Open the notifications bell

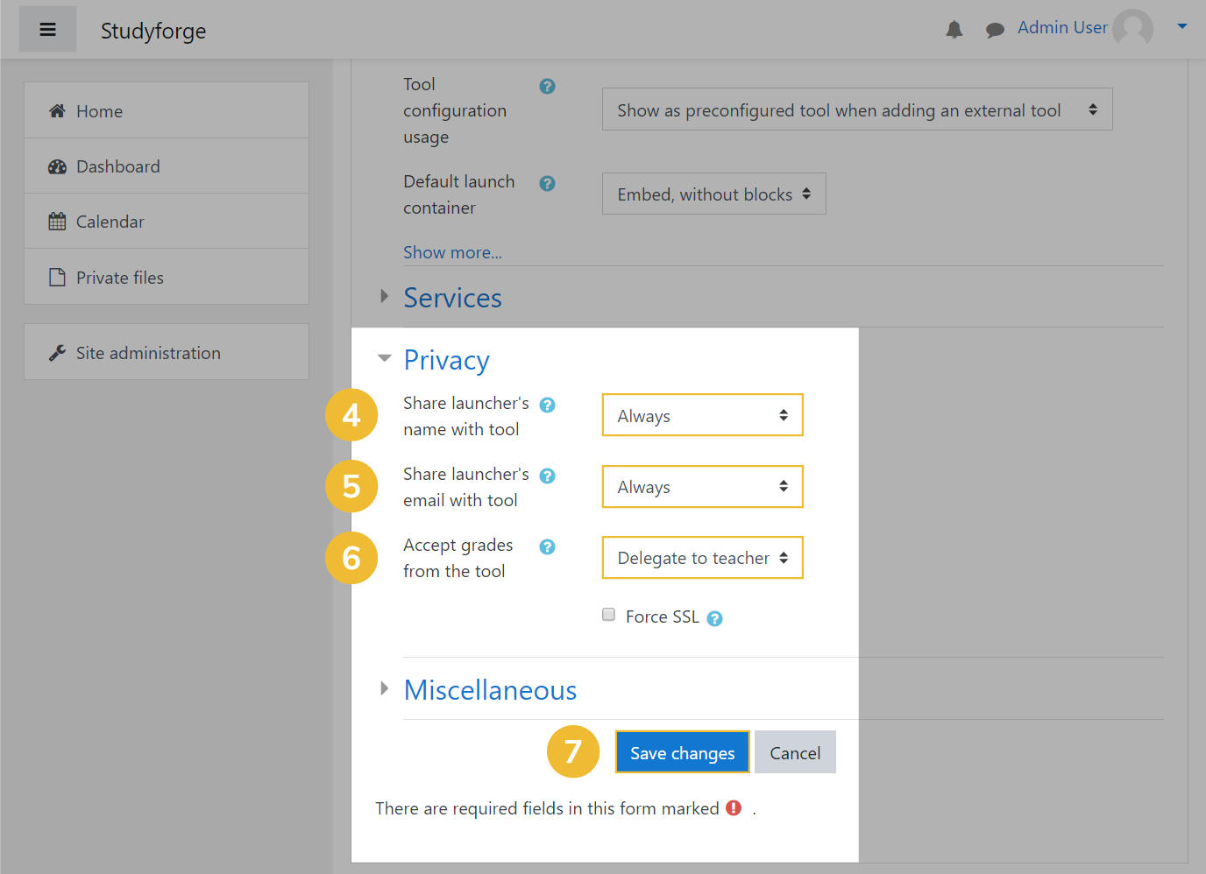[x=954, y=30]
